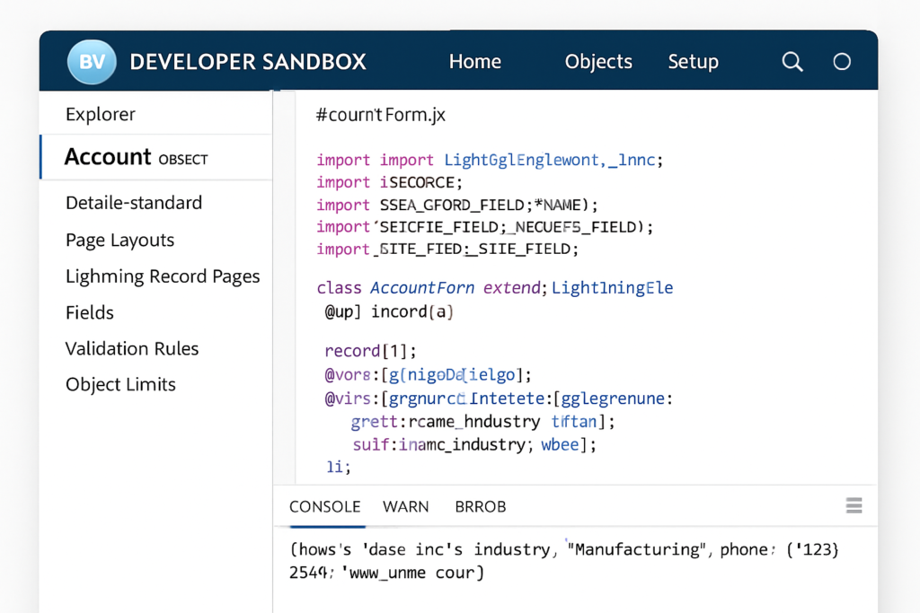Go to Setup
This screenshot has width=920, height=613.
(693, 61)
